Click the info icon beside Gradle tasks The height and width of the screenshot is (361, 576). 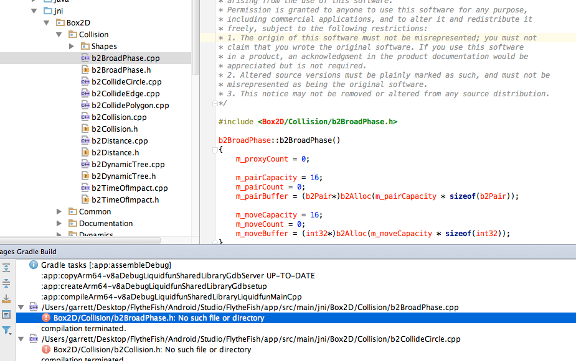click(x=34, y=265)
